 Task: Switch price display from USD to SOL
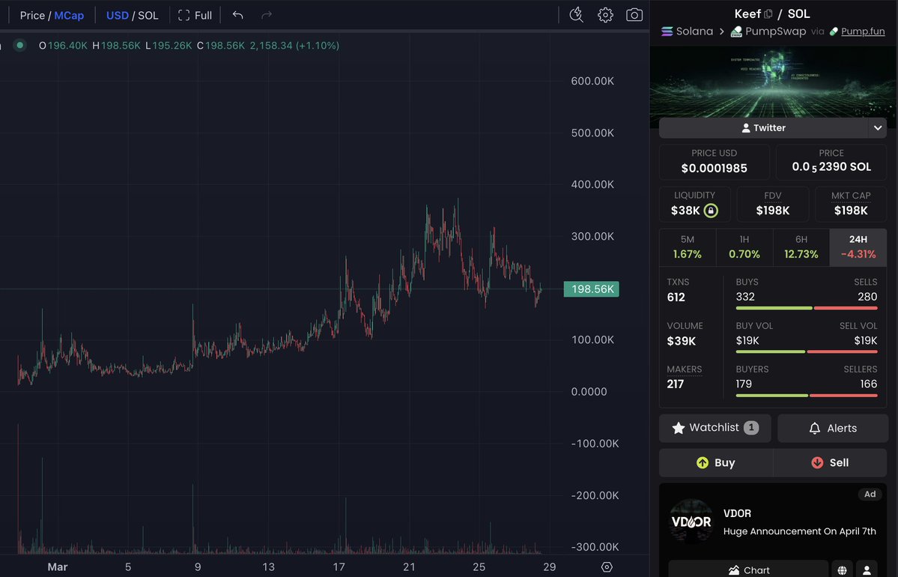coord(148,15)
